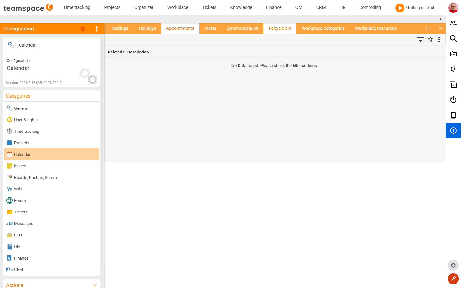Click the orange wrench floating button
Image resolution: width=461 pixels, height=288 pixels.
[x=453, y=279]
